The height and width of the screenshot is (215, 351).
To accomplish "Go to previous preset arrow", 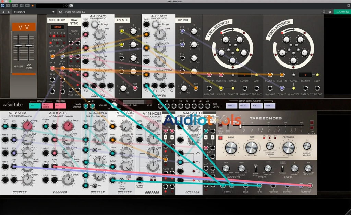I will pyautogui.click(x=3, y=12).
